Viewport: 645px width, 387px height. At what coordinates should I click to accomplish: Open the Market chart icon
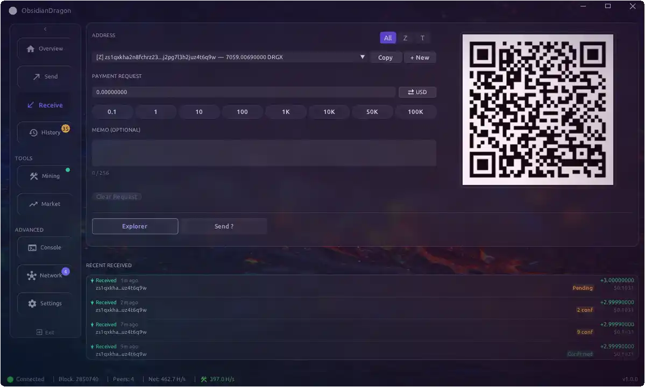(x=33, y=204)
